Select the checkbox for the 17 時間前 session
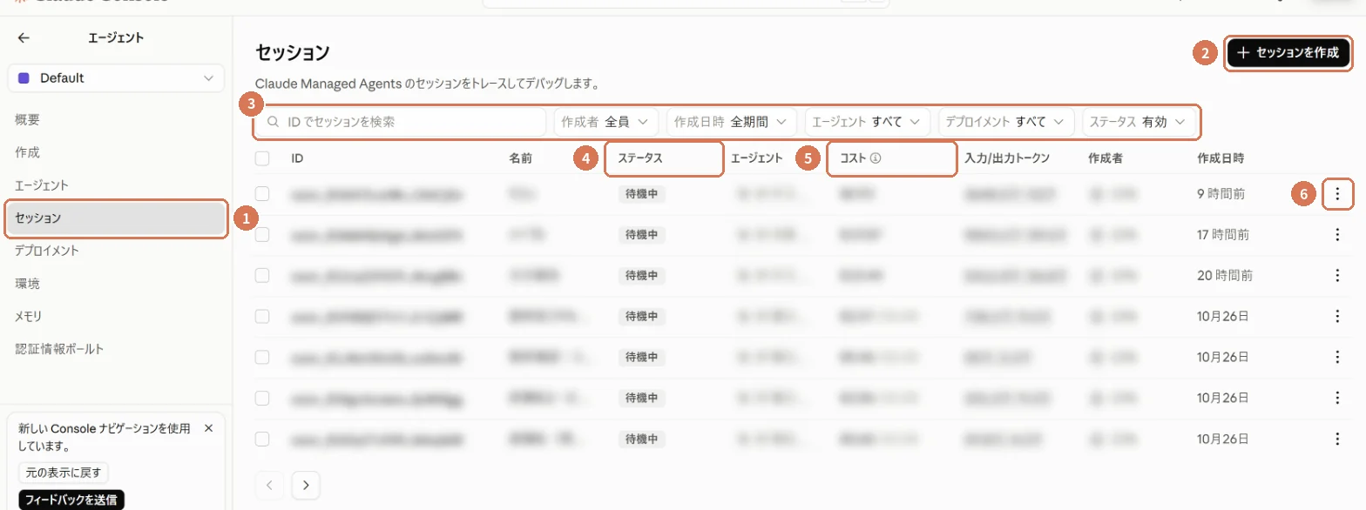This screenshot has width=1366, height=510. [x=262, y=234]
